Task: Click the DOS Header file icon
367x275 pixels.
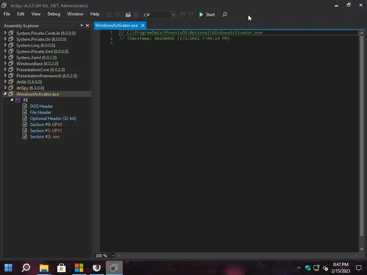Action: pos(25,106)
